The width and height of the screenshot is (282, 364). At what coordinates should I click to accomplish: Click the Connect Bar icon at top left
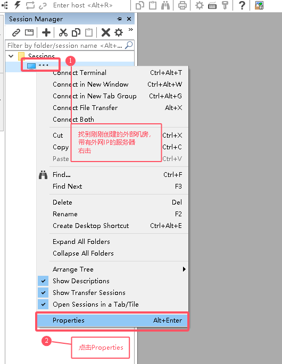coord(5,5)
